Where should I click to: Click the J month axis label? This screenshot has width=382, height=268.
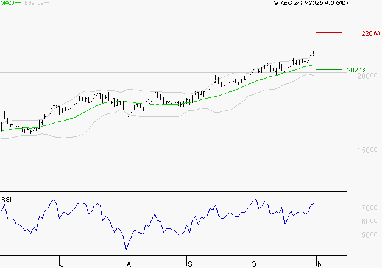(x=62, y=264)
